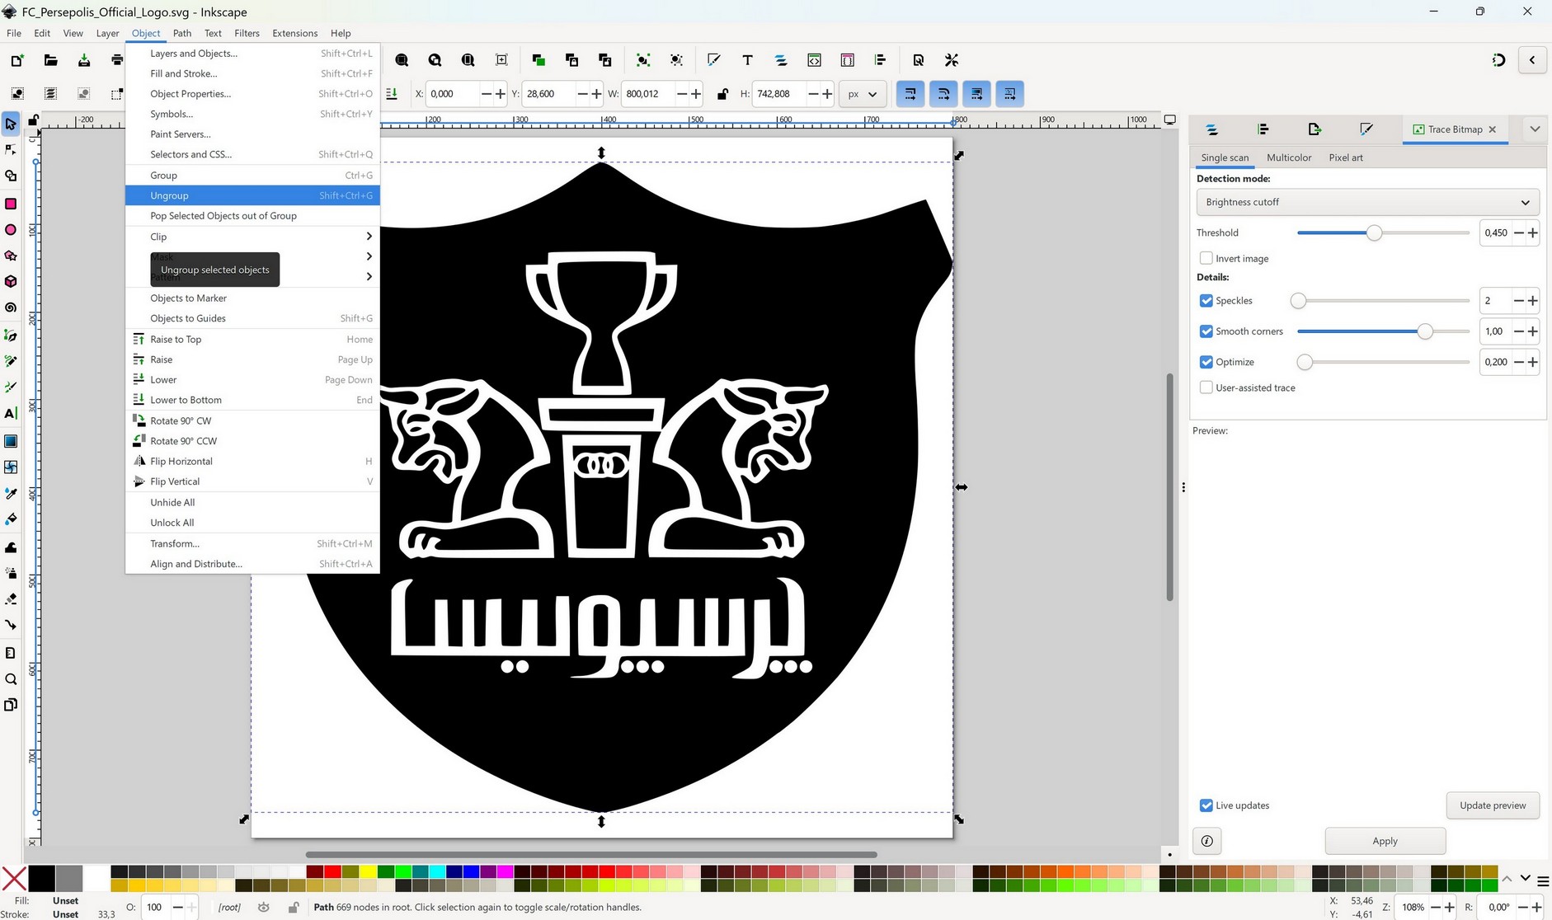Open the palette menu icon

coord(1543,880)
